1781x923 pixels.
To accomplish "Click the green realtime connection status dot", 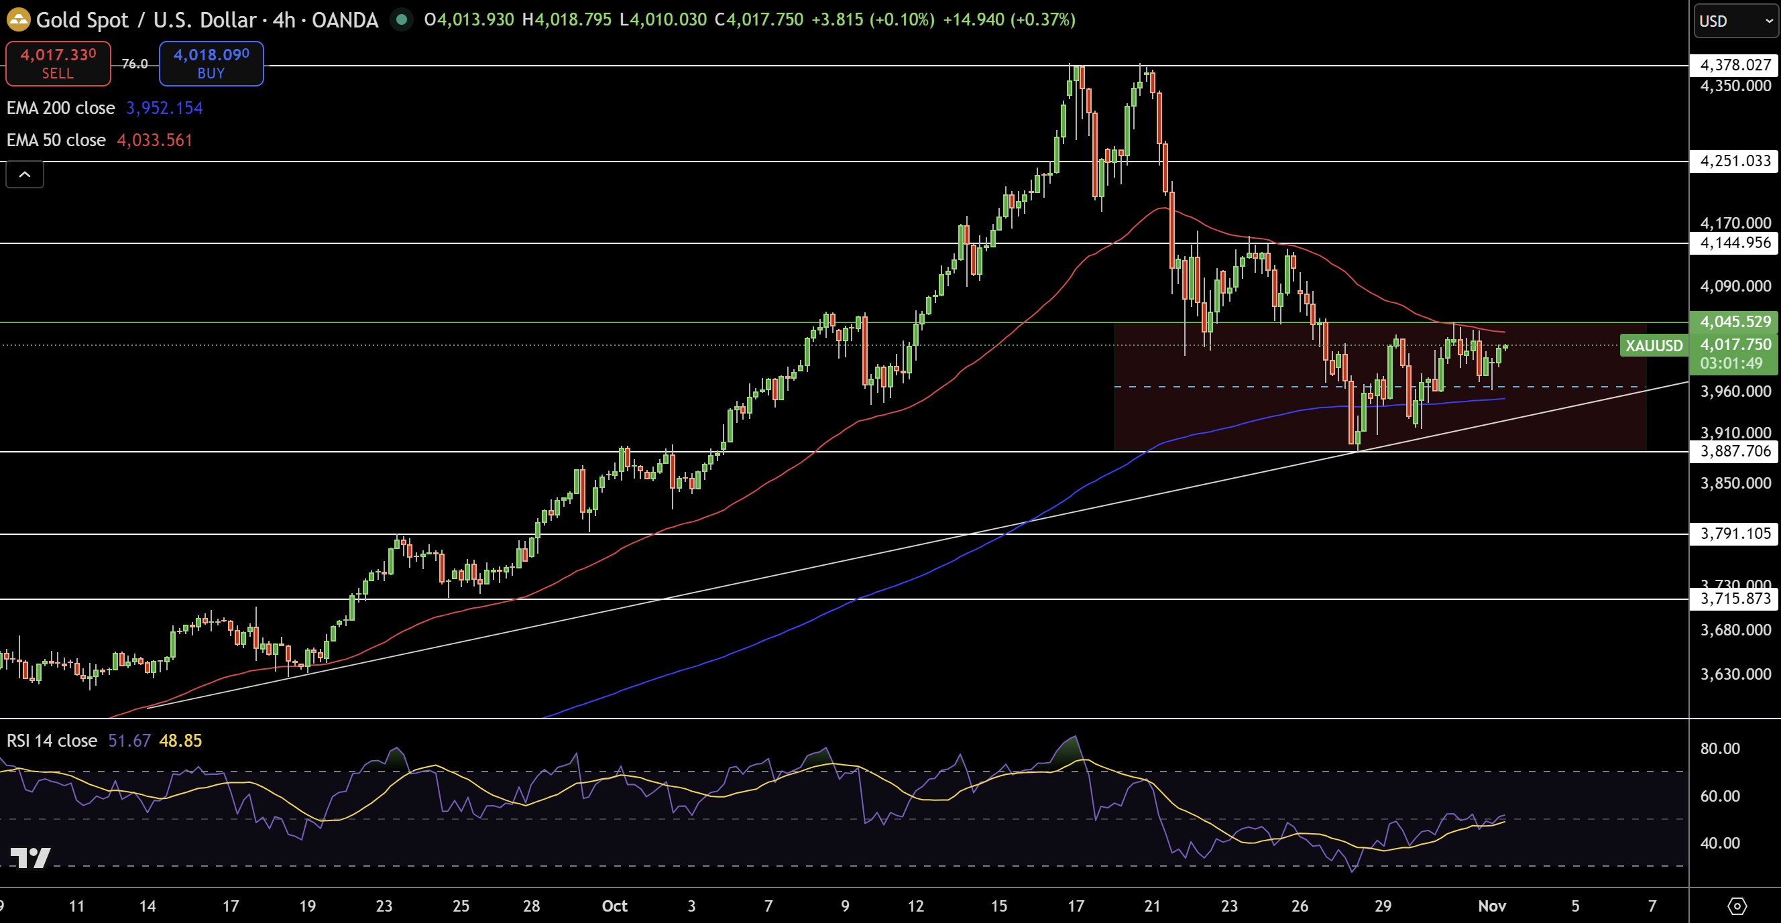I will point(402,20).
